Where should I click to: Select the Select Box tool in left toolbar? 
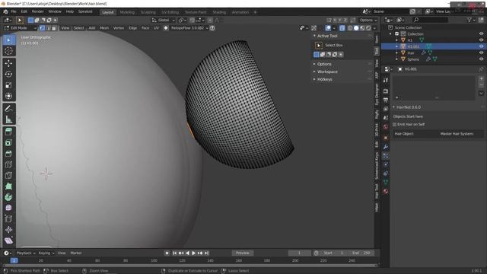8,40
